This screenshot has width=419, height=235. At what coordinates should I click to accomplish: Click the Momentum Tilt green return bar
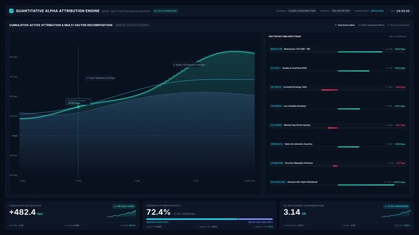pos(360,52)
